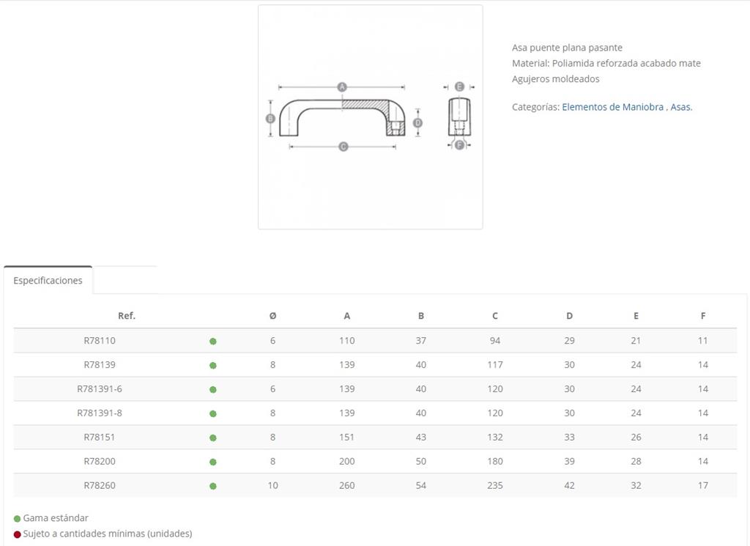Viewport: 750px width, 546px height.
Task: Open the Elementos de Maniobra category link
Action: point(613,107)
